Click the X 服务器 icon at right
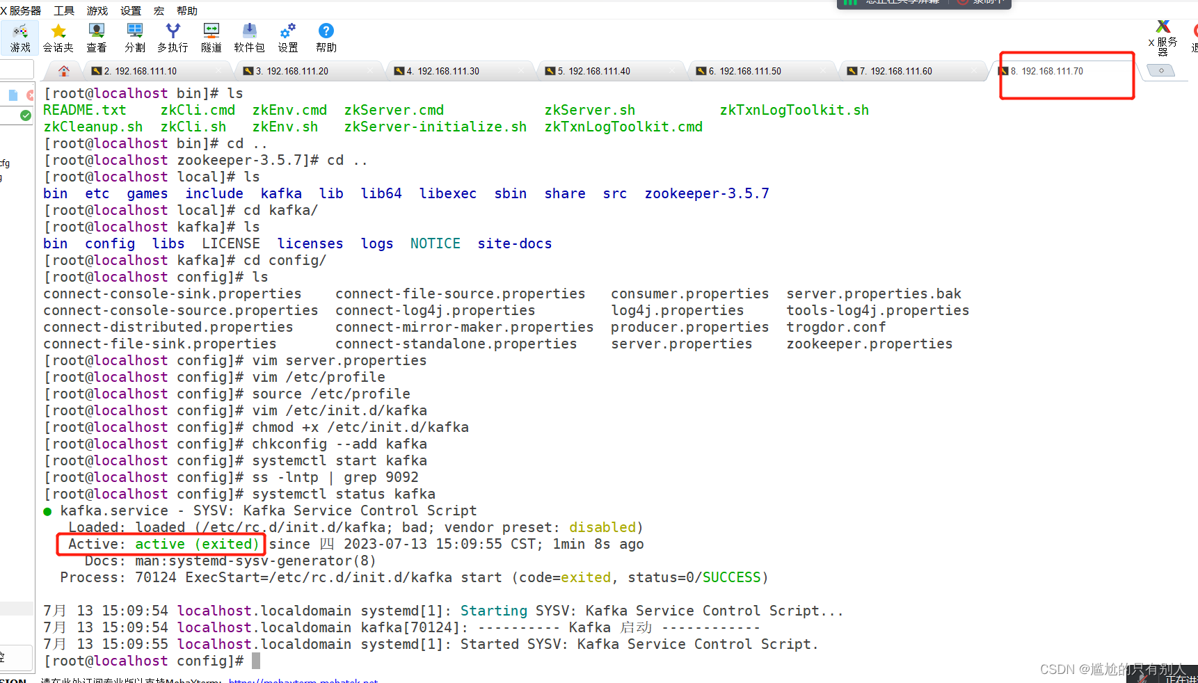Viewport: 1198px width, 683px height. [1163, 38]
